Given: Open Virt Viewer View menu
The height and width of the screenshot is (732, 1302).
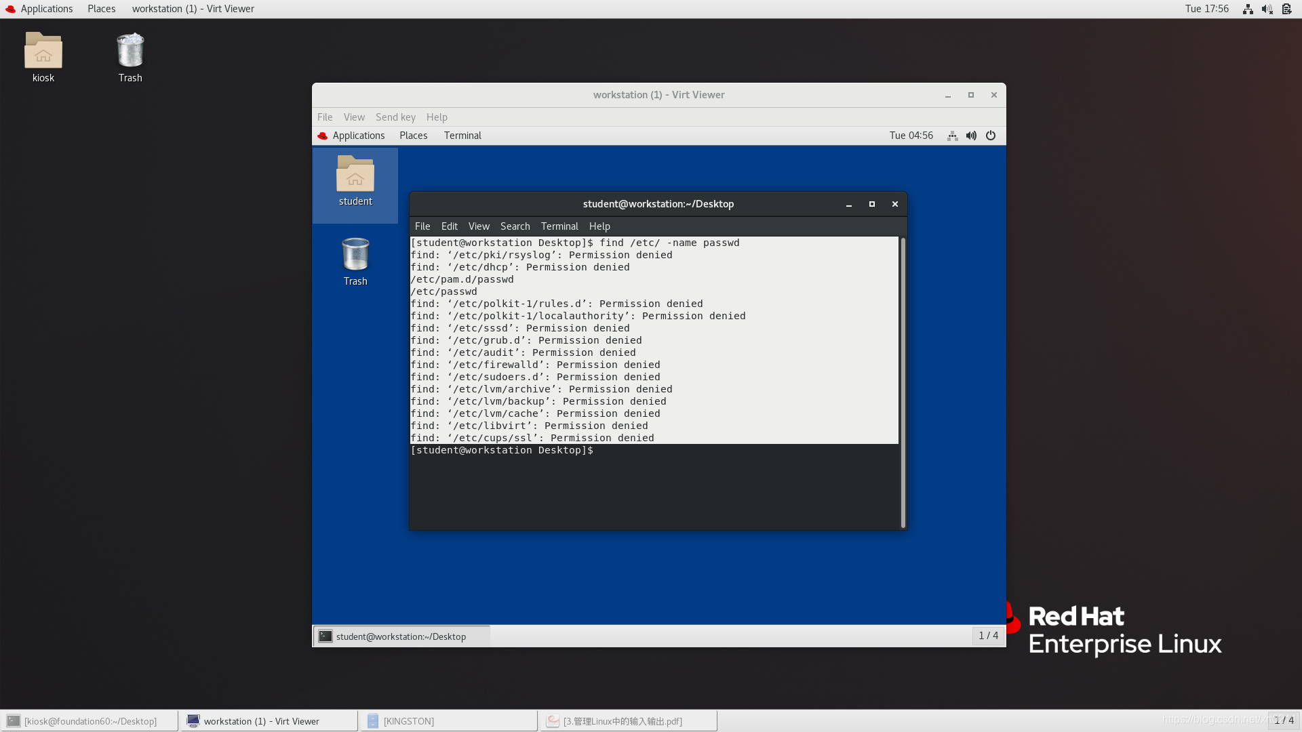Looking at the screenshot, I should [354, 117].
